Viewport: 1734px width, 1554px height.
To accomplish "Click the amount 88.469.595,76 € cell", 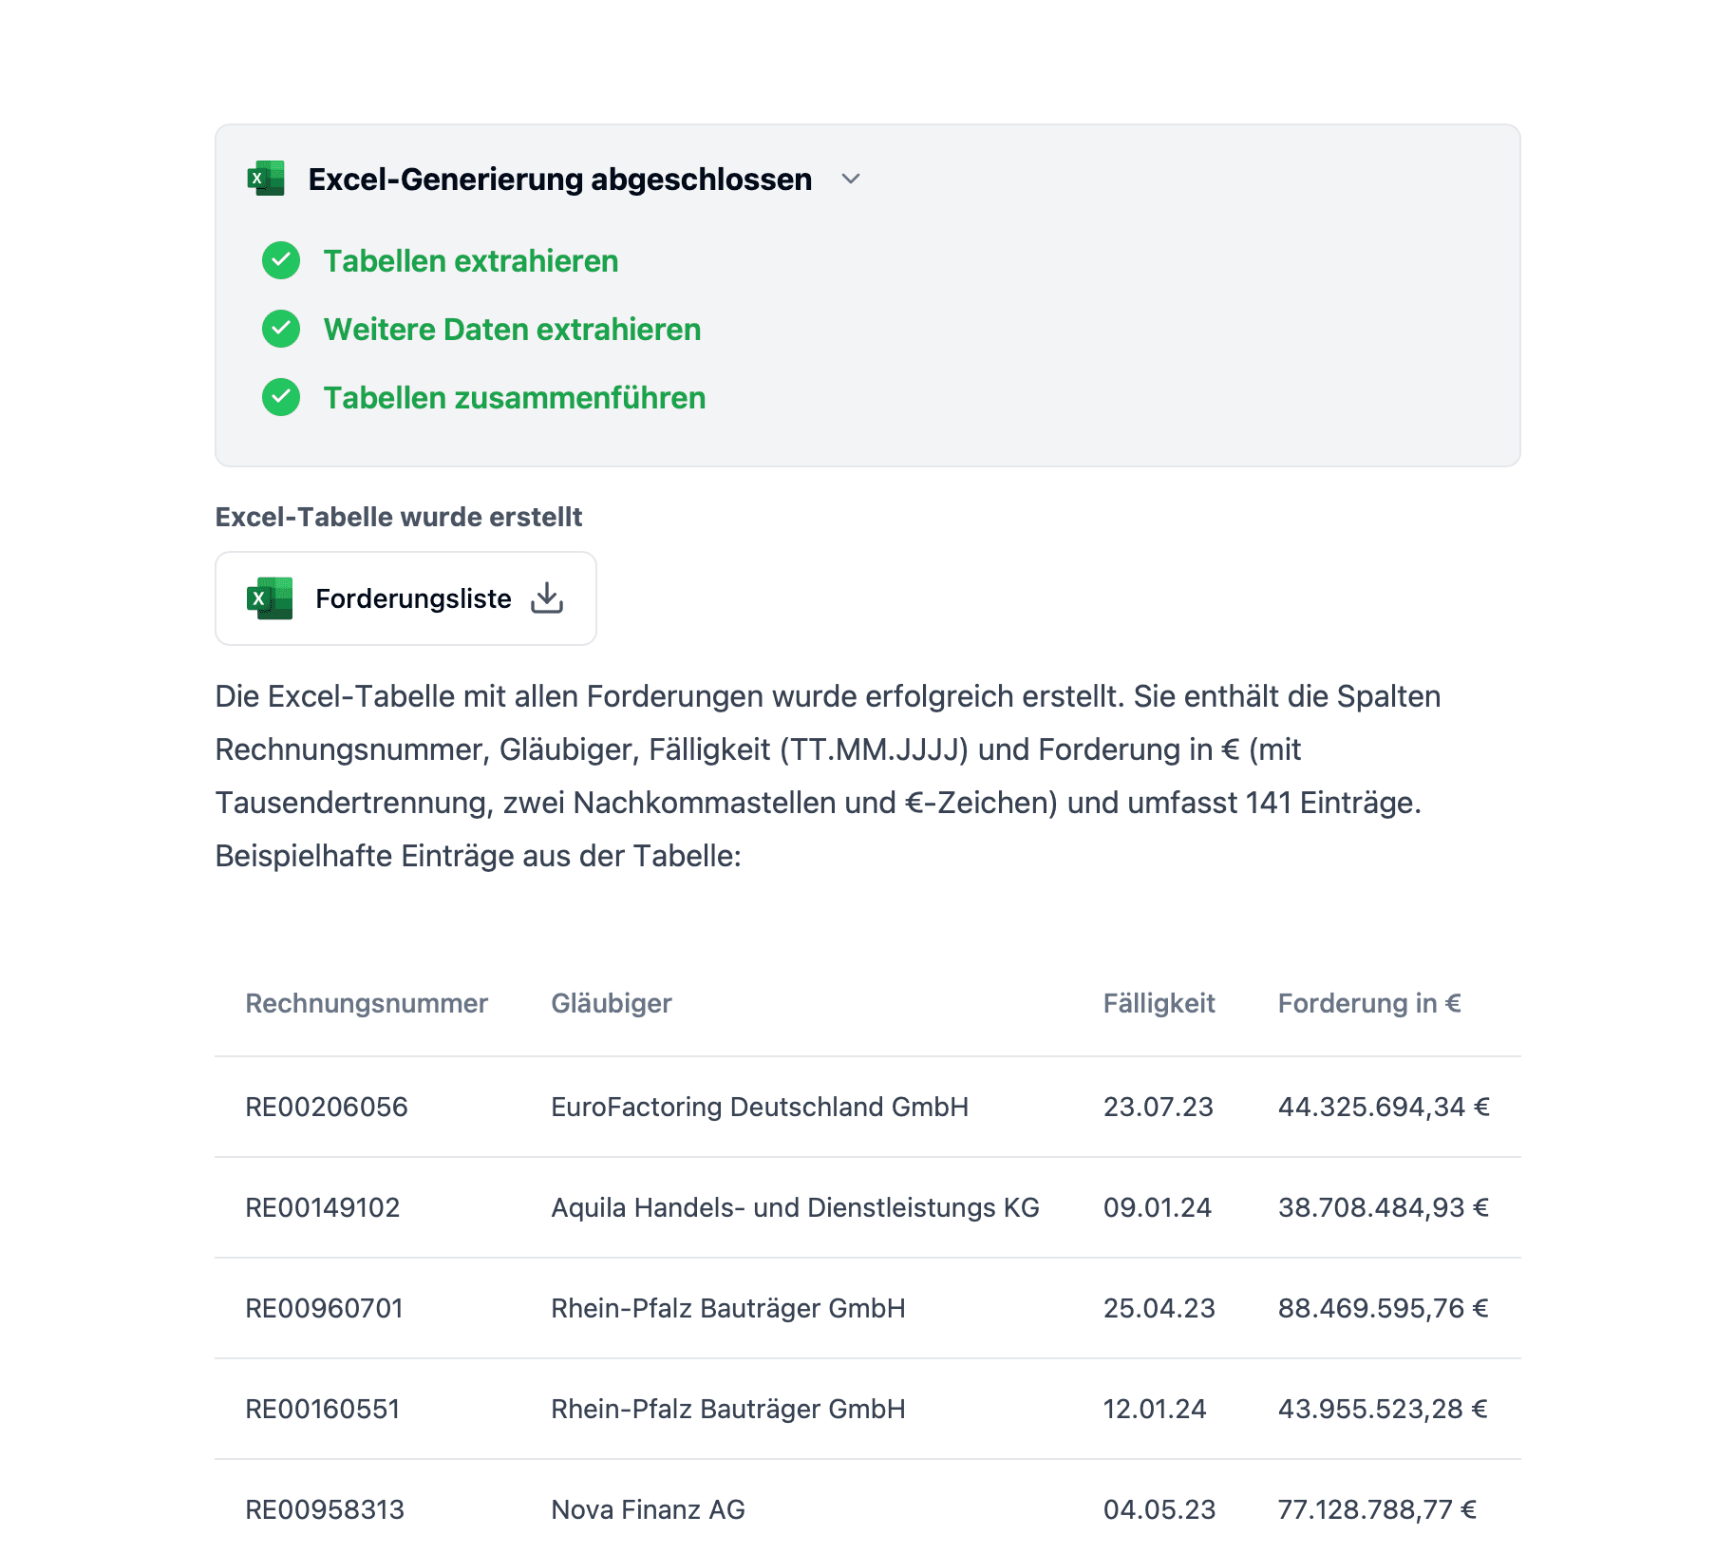I will [1383, 1308].
